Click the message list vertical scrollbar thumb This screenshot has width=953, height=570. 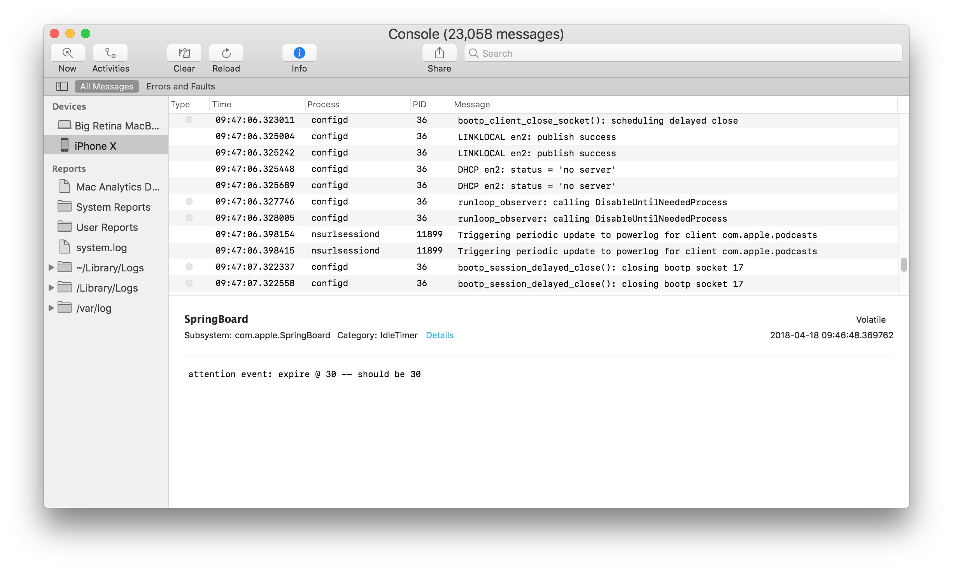point(904,265)
